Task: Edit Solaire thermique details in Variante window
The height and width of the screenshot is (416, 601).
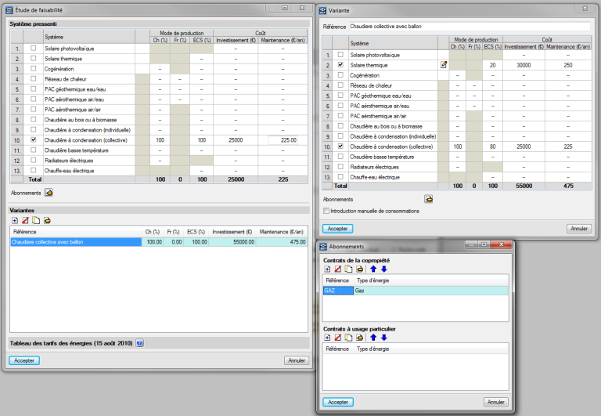Action: click(x=444, y=65)
